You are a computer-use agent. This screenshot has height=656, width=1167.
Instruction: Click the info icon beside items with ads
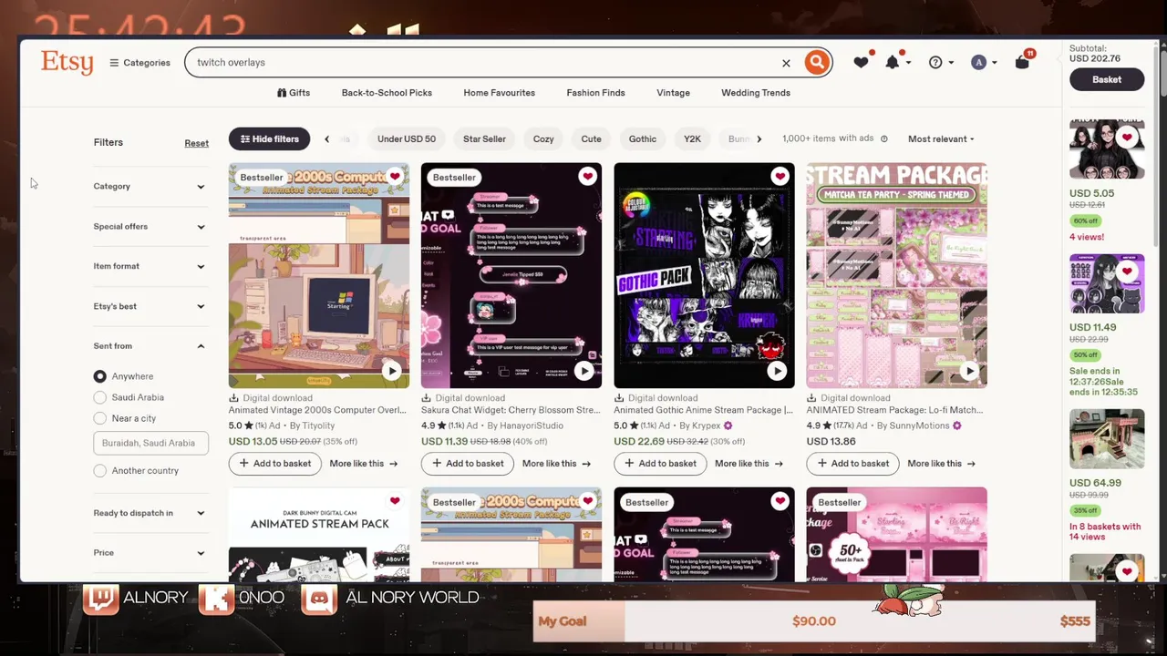tap(884, 139)
